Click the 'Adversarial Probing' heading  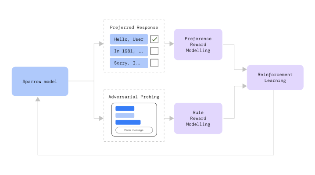click(134, 96)
